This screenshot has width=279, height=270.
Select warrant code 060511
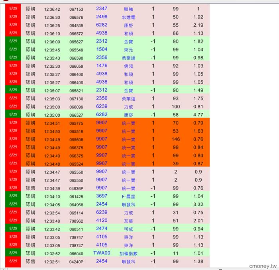coord(76,229)
